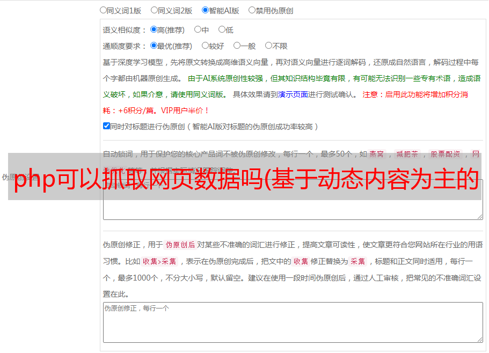Set 语义相似度 to 高(推荐)
The image size is (489, 353).
click(x=154, y=30)
